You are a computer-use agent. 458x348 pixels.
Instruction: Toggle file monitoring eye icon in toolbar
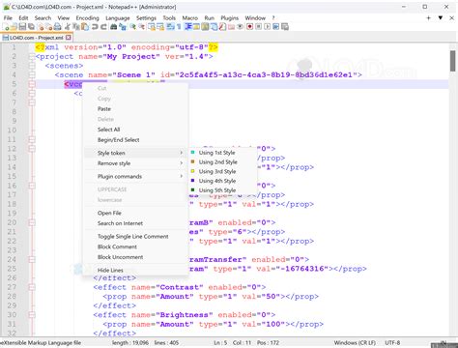(x=241, y=27)
